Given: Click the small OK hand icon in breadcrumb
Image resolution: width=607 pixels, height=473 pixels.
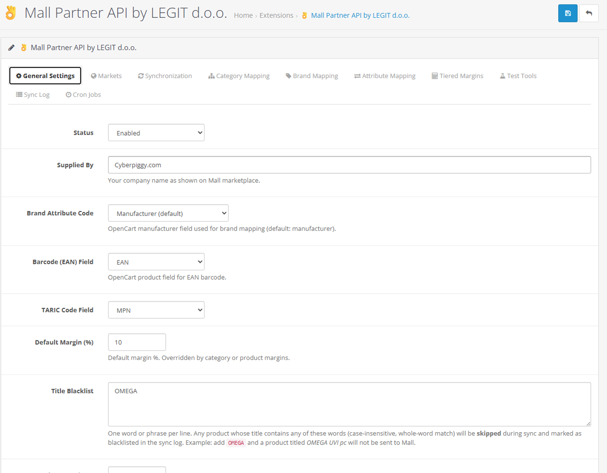Looking at the screenshot, I should tap(304, 15).
